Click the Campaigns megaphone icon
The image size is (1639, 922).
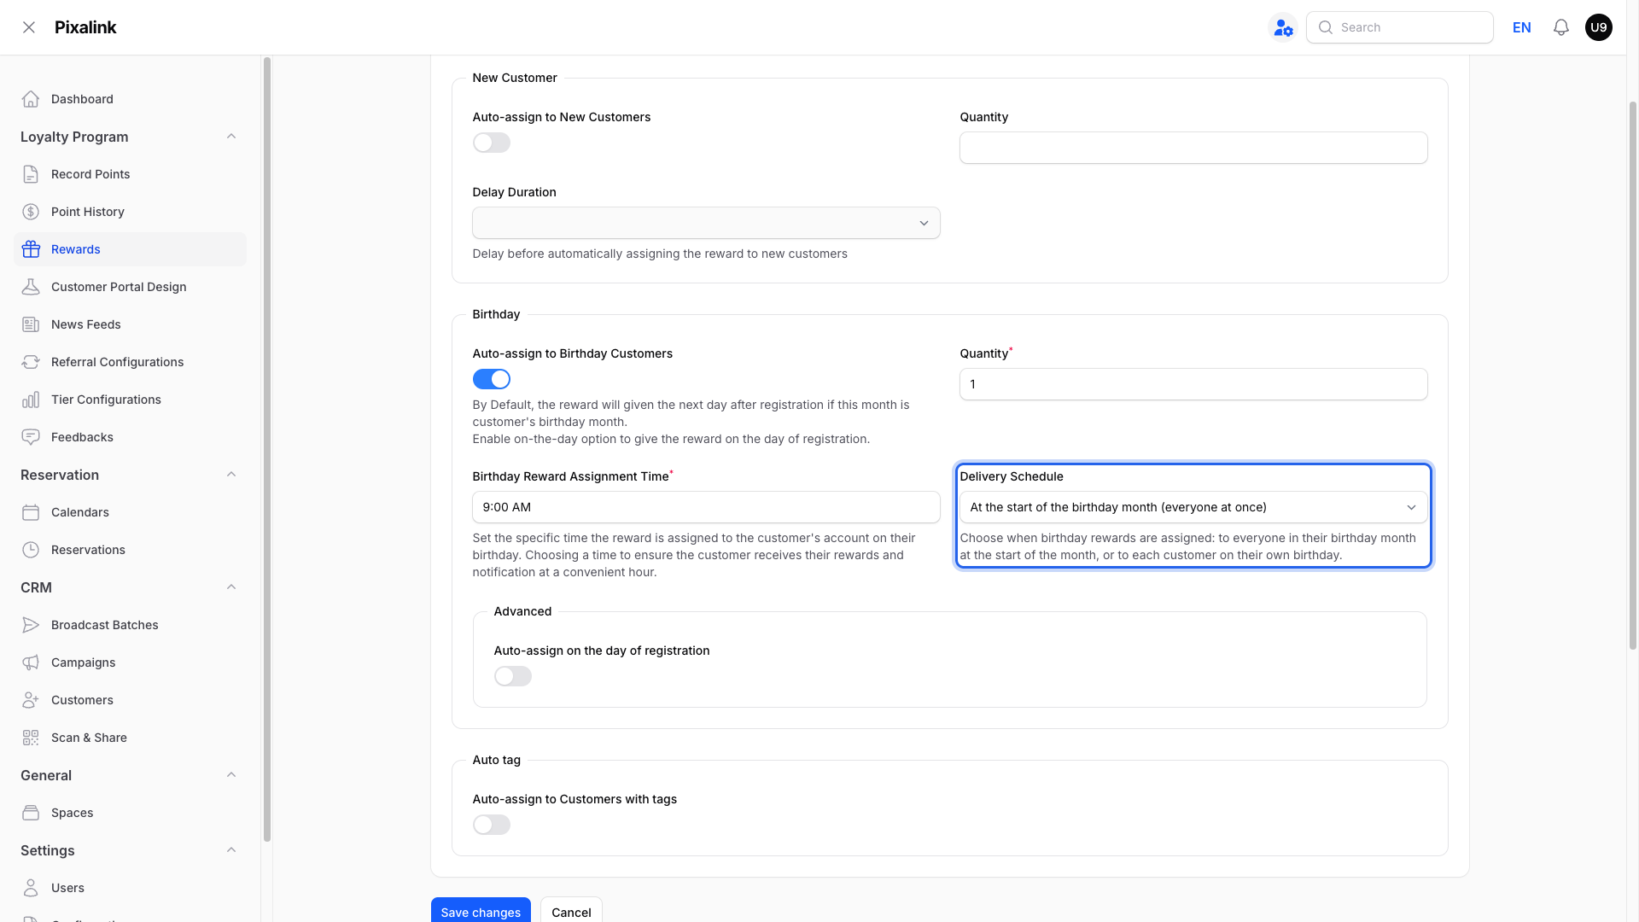tap(31, 662)
